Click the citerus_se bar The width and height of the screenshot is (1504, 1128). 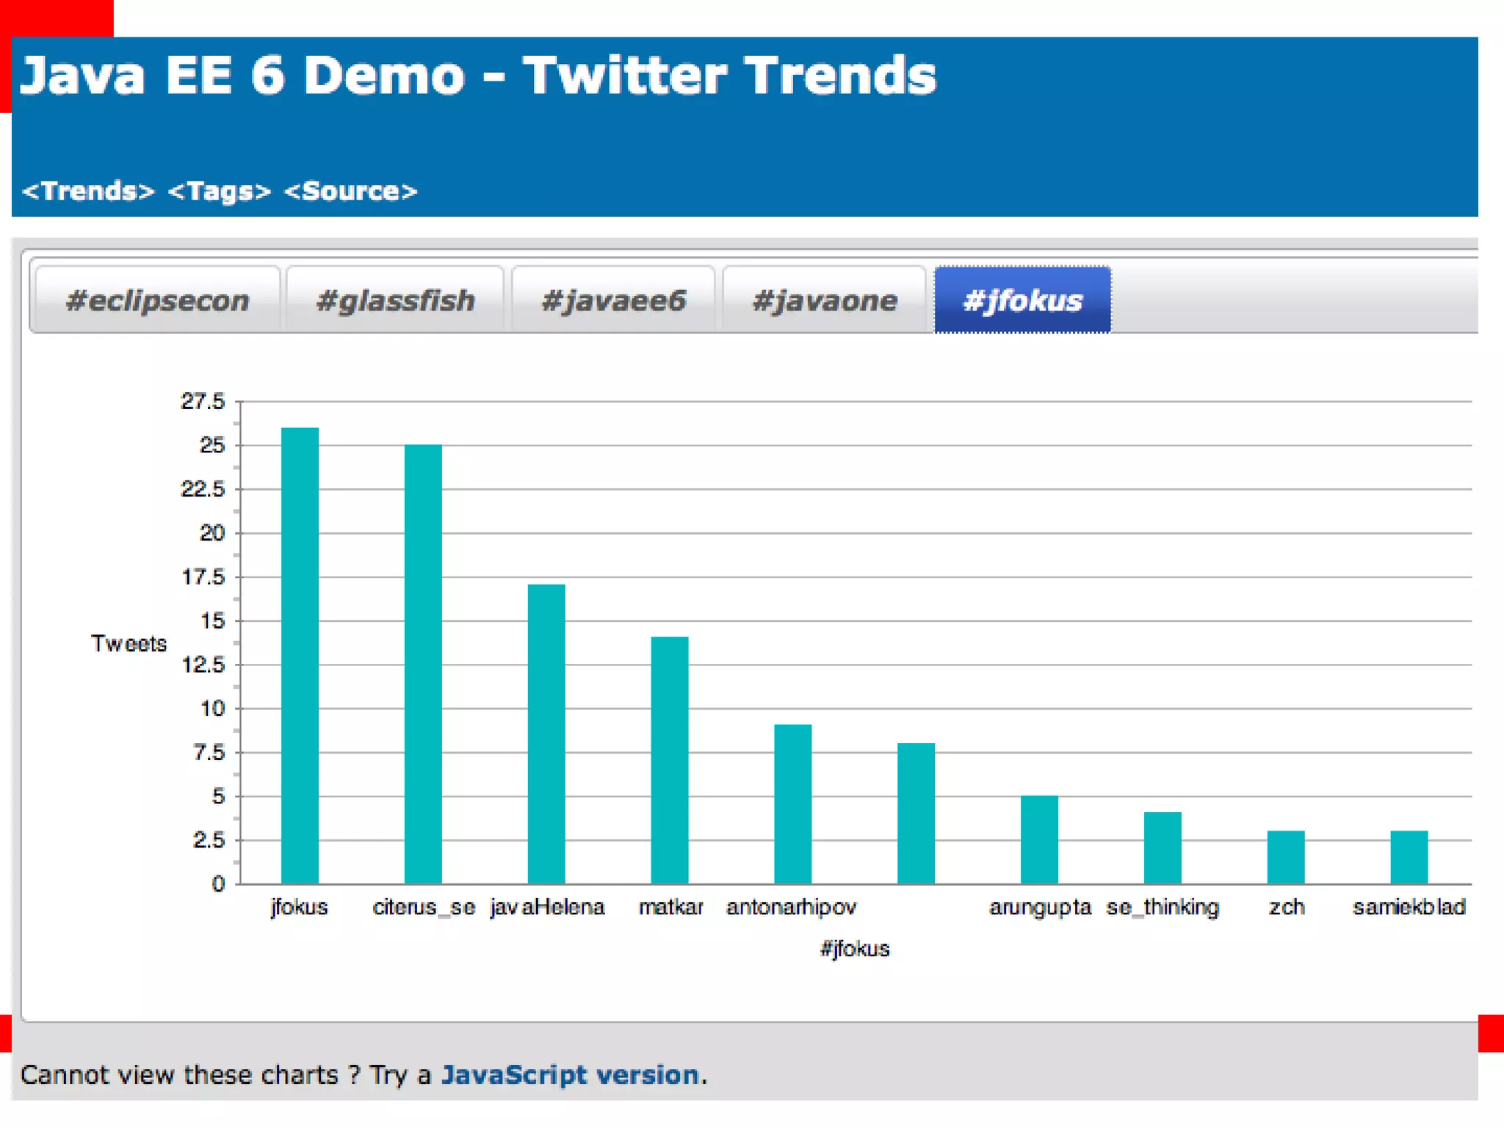pyautogui.click(x=423, y=664)
